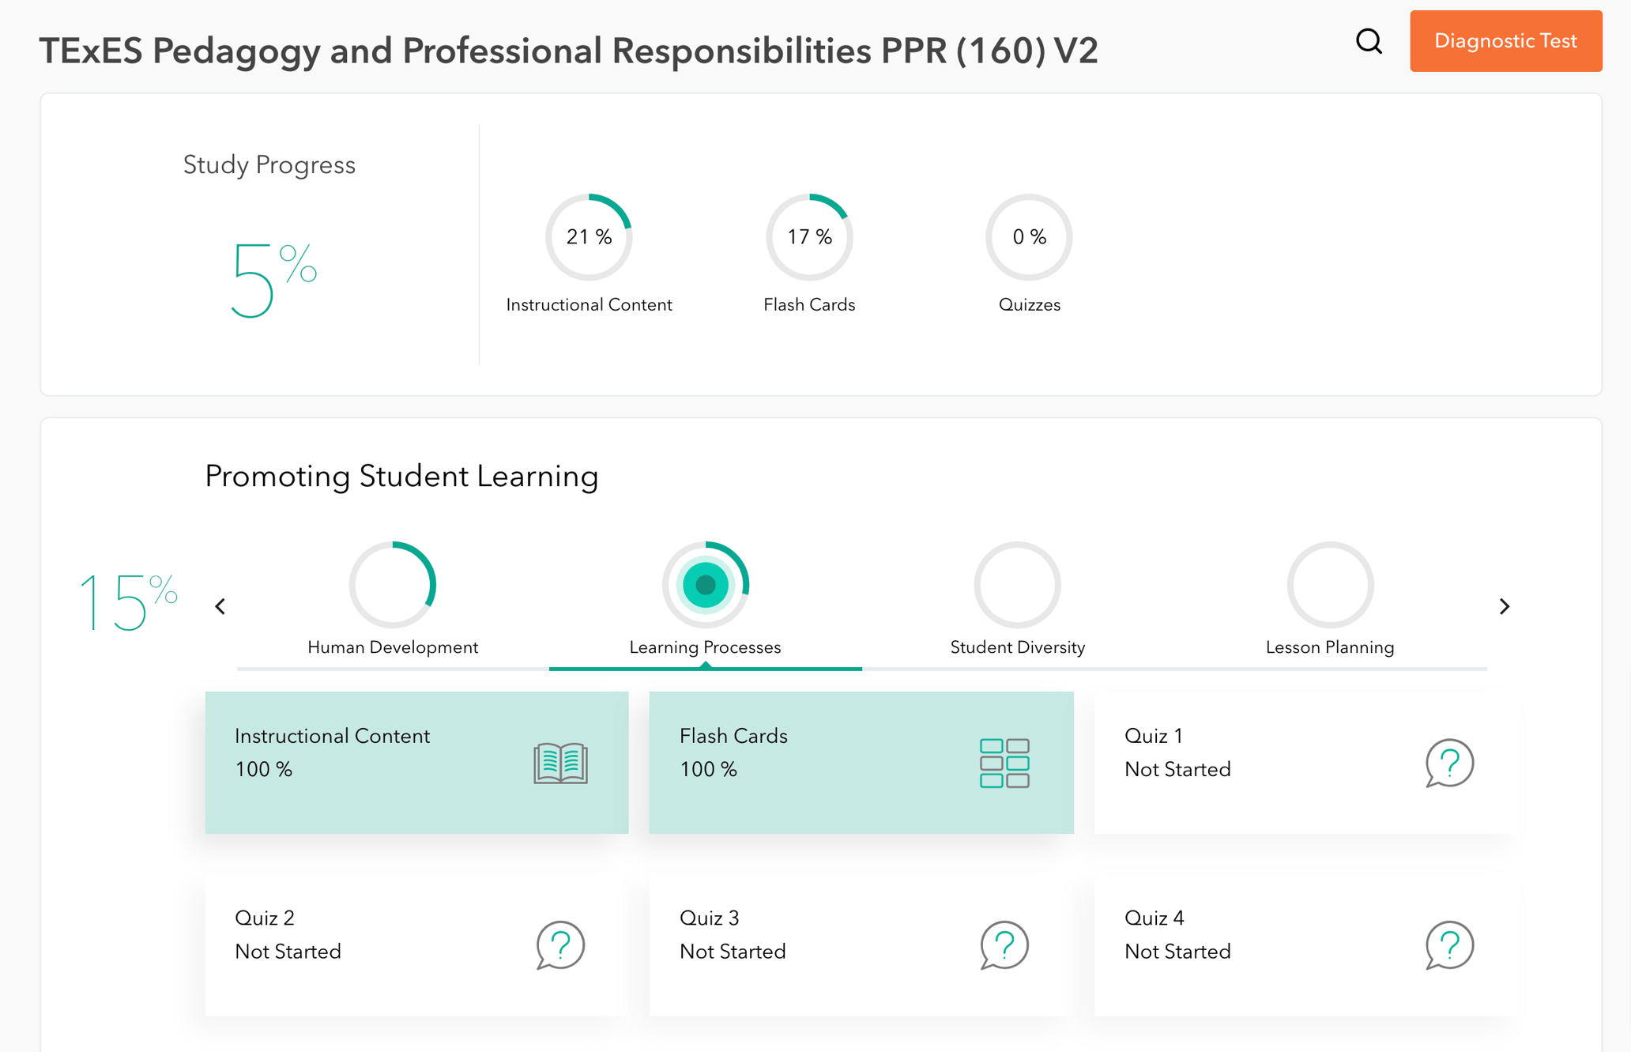Click the Flash Cards 17% progress circle

pos(808,236)
